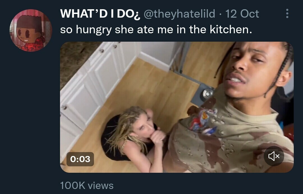Tap the crossed-out speaker icon on video
The image size is (303, 194).
point(274,156)
